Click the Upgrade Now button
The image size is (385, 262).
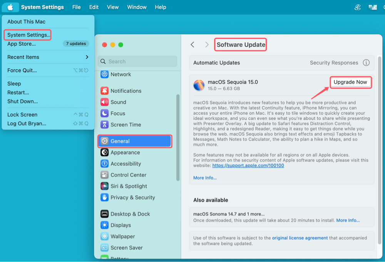point(350,82)
